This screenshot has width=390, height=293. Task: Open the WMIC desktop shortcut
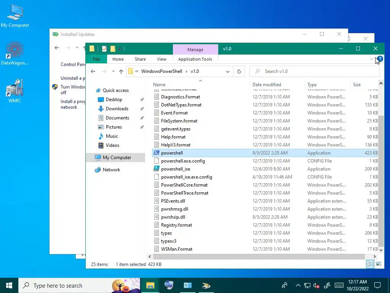[x=15, y=91]
